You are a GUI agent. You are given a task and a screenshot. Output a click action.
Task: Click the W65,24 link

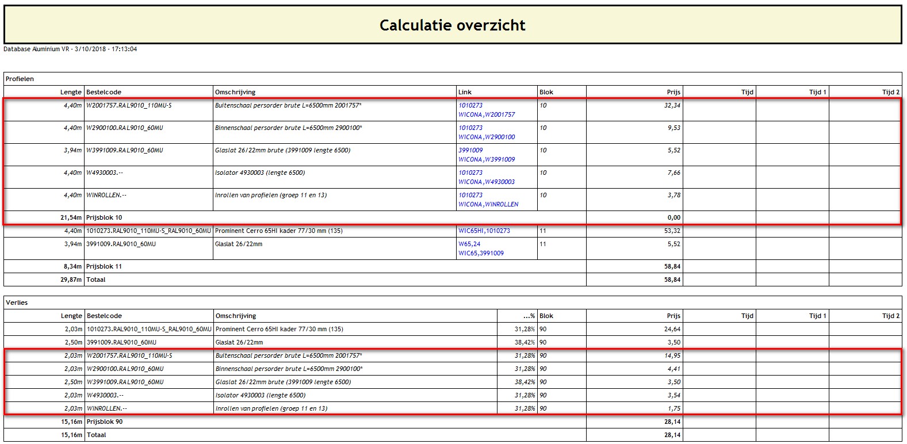469,244
